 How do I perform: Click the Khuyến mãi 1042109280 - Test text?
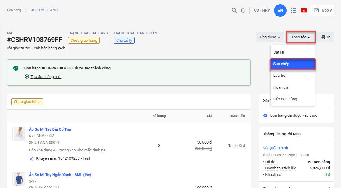[x=63, y=158]
